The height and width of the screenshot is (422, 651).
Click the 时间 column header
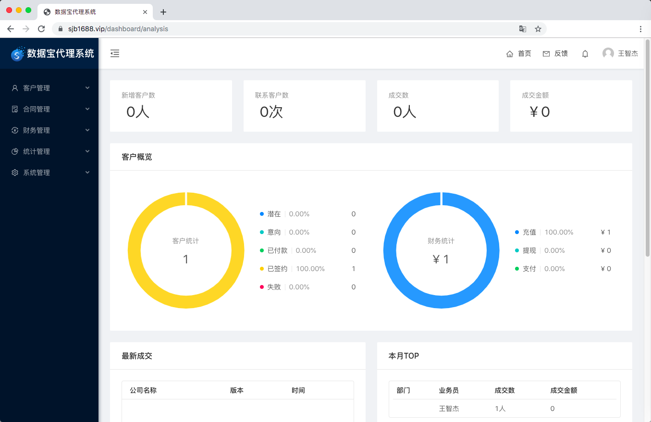coord(298,390)
